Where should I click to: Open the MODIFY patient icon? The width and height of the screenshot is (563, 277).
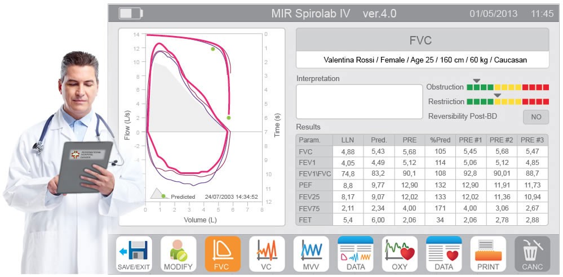tap(178, 254)
